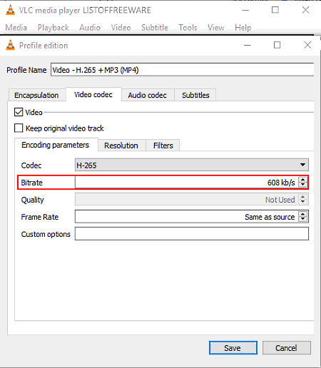The width and height of the screenshot is (321, 368).
Task: Open the Encapsulation tab
Action: (x=36, y=95)
